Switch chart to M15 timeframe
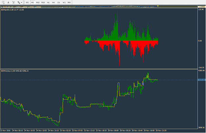The width and height of the screenshot is (206, 133). pyautogui.click(x=38, y=2)
